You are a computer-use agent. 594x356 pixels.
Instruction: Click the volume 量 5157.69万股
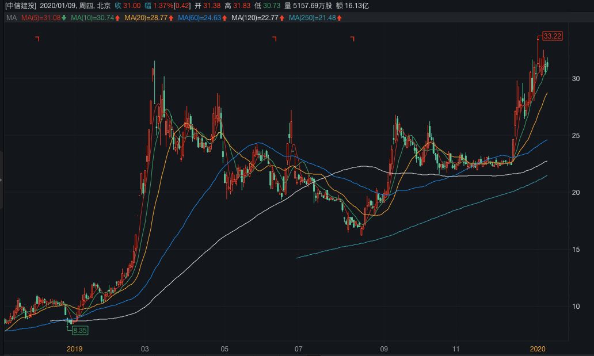coord(309,6)
